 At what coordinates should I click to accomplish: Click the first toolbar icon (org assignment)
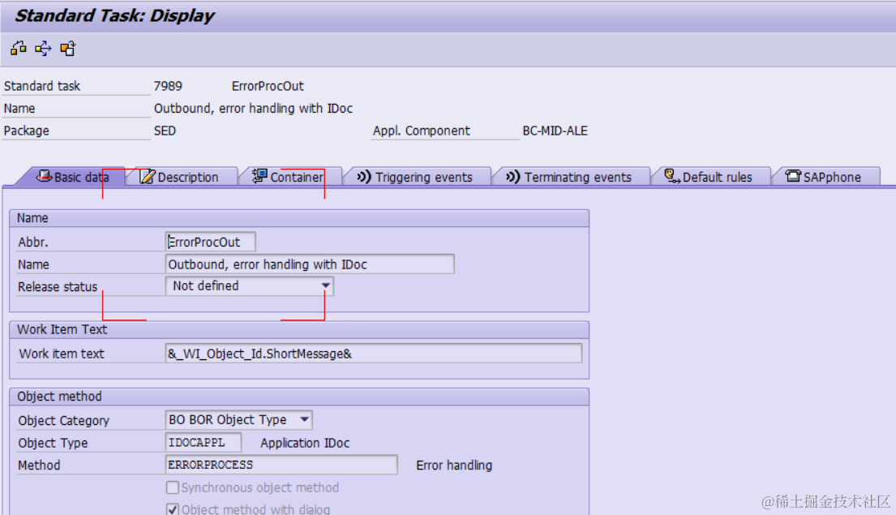(19, 49)
